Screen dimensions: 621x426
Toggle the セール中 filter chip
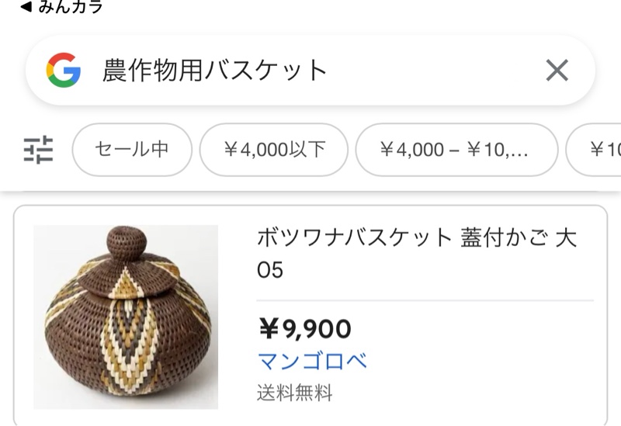(x=132, y=150)
